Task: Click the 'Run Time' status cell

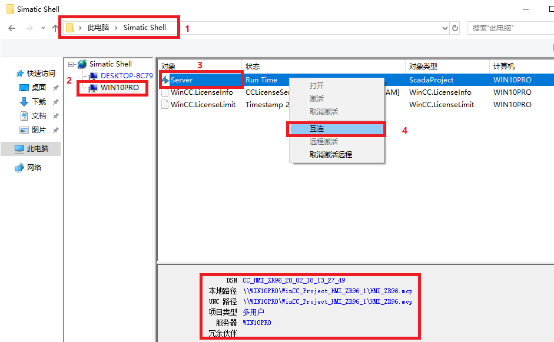Action: point(261,80)
